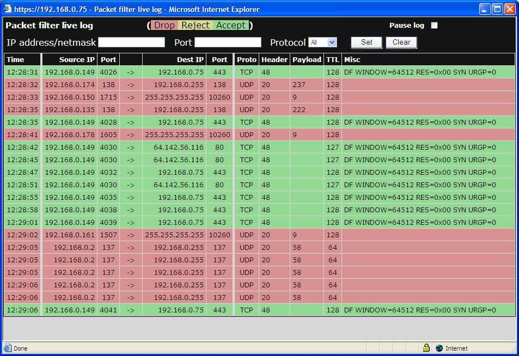Click the Internet zone globe icon
Viewport: 519px width, 356px height.
(439, 348)
